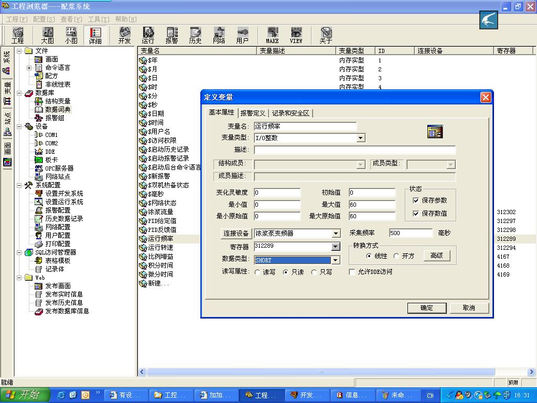
Task: Open the 寄存器 register dropdown
Action: 336,247
